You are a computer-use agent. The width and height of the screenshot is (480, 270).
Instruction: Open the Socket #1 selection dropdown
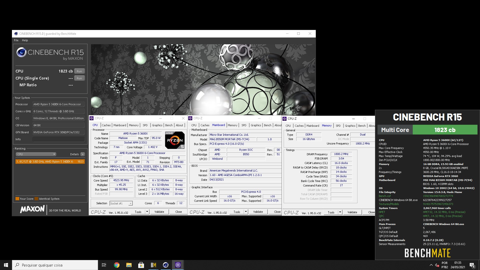click(121, 203)
